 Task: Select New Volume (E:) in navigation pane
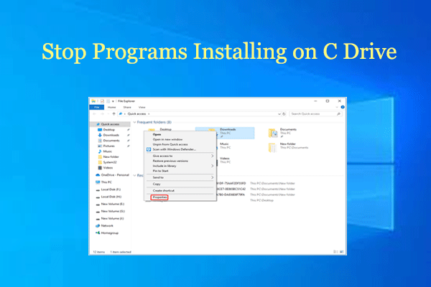(x=113, y=204)
